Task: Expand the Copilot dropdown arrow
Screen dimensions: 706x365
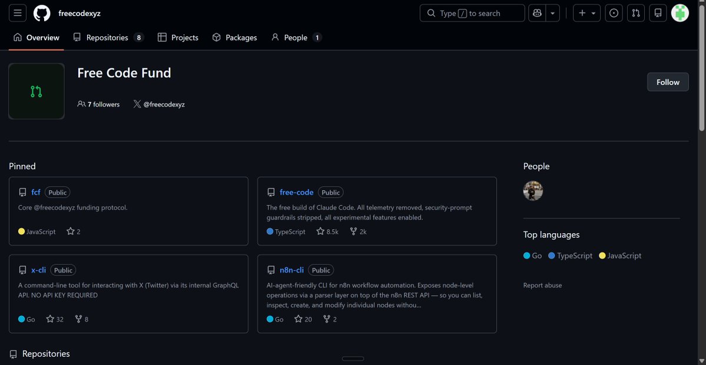Action: click(x=552, y=13)
